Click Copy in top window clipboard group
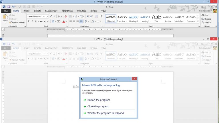This screenshot has height=123, width=219. (13, 19)
